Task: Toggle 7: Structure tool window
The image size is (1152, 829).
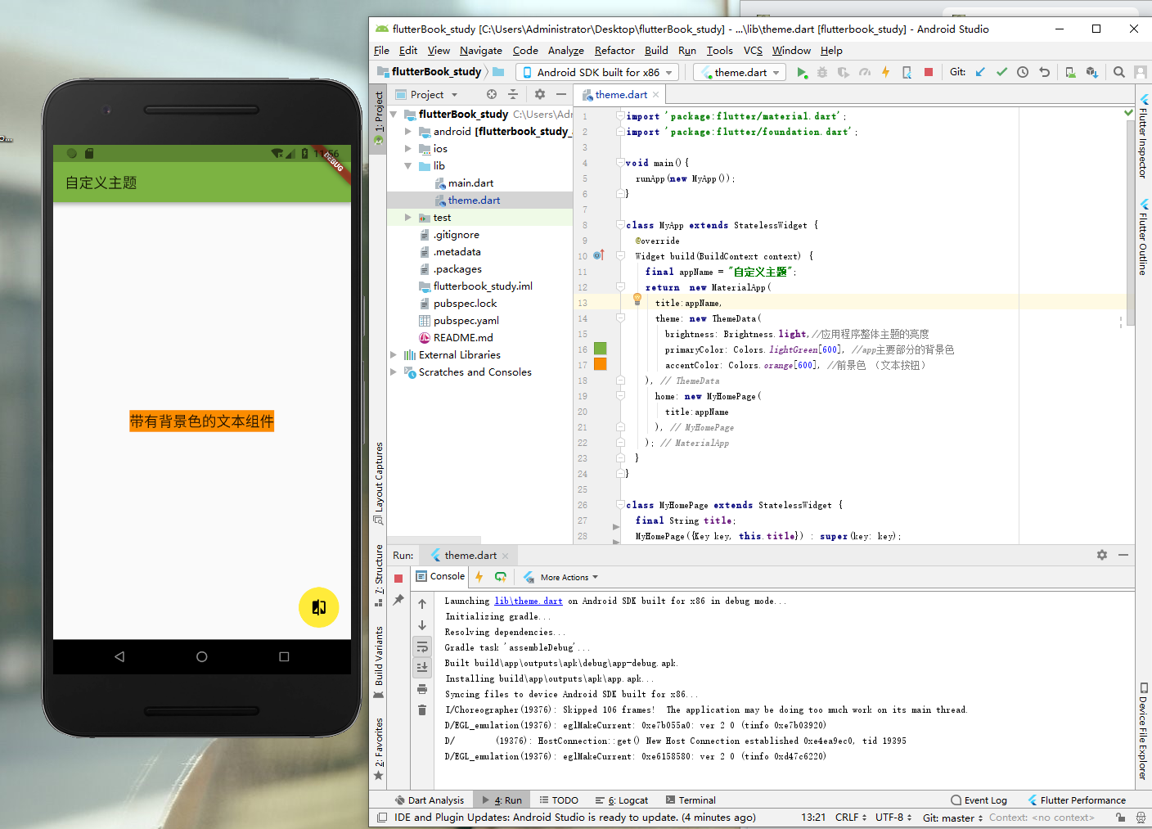Action: (379, 575)
